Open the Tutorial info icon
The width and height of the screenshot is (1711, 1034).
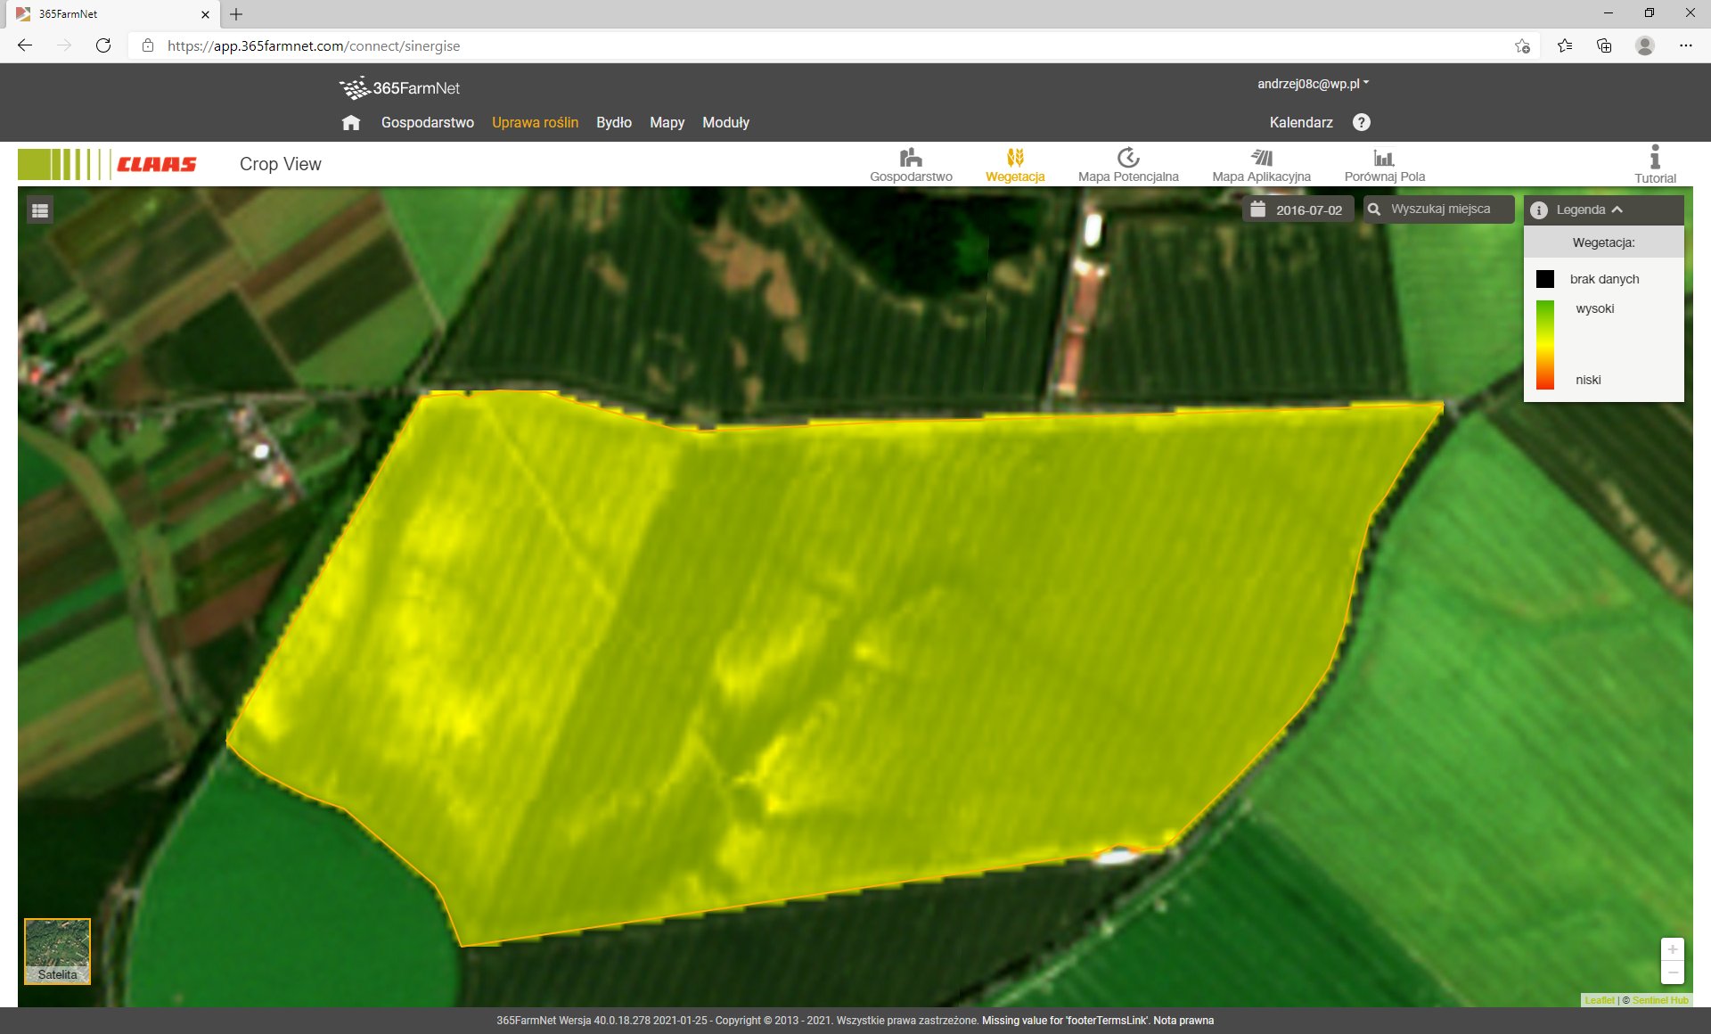coord(1654,159)
